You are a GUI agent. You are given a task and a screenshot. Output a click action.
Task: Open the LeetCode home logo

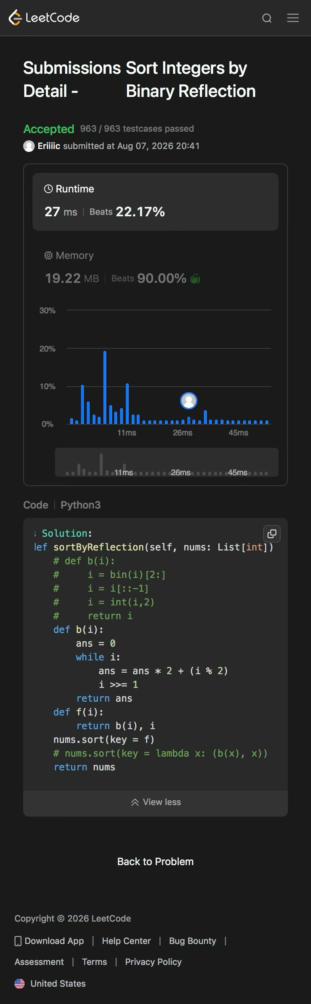(x=44, y=17)
